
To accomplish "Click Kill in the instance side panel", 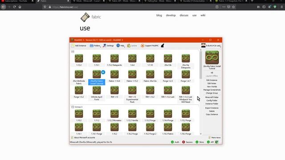I will point(212,72).
